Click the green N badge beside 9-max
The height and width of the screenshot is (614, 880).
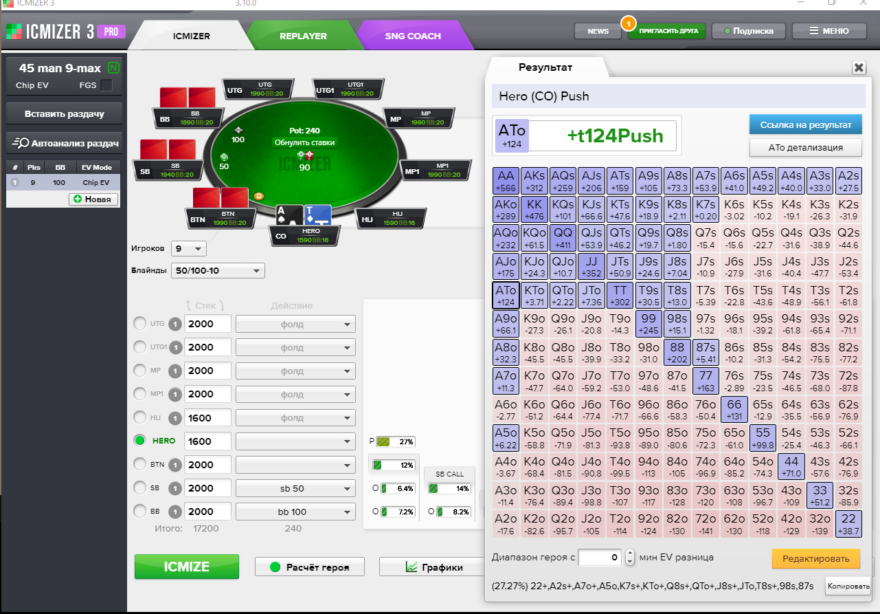(x=114, y=68)
